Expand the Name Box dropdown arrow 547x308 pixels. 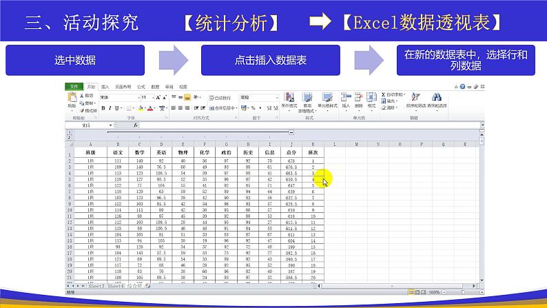111,125
